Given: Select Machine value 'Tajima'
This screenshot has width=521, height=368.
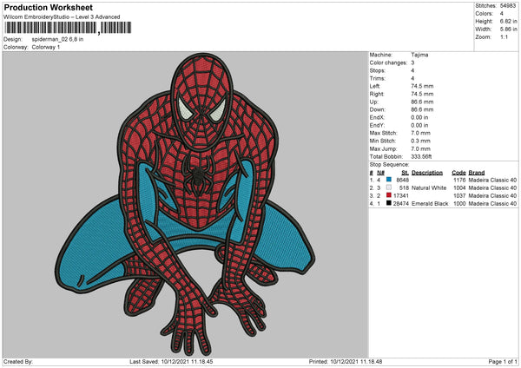Looking at the screenshot, I should [419, 55].
